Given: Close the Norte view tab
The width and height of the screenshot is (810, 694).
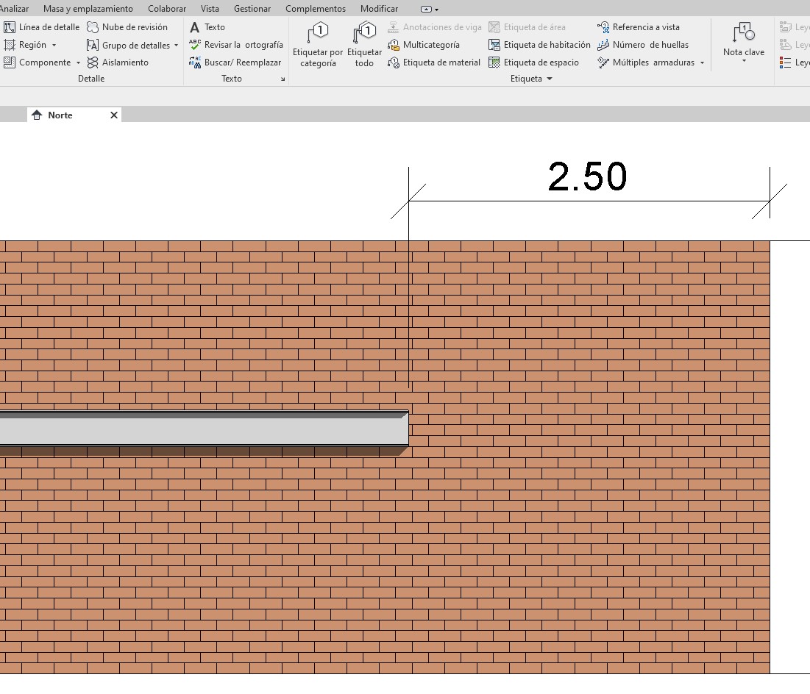Looking at the screenshot, I should [114, 115].
